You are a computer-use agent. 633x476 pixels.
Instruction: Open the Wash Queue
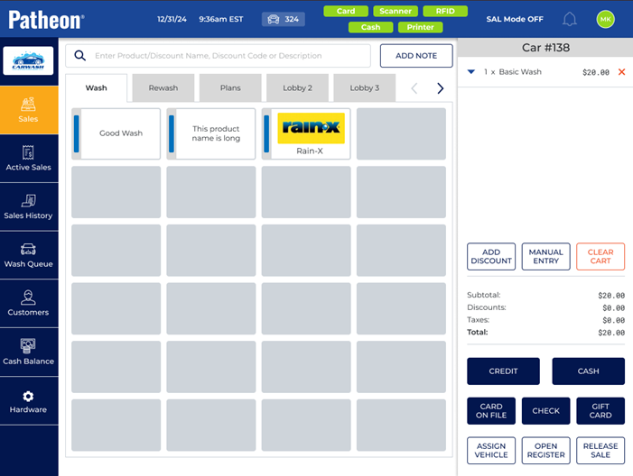click(28, 255)
